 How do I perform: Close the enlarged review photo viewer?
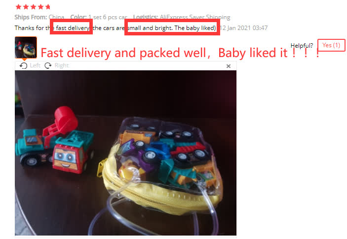229,66
